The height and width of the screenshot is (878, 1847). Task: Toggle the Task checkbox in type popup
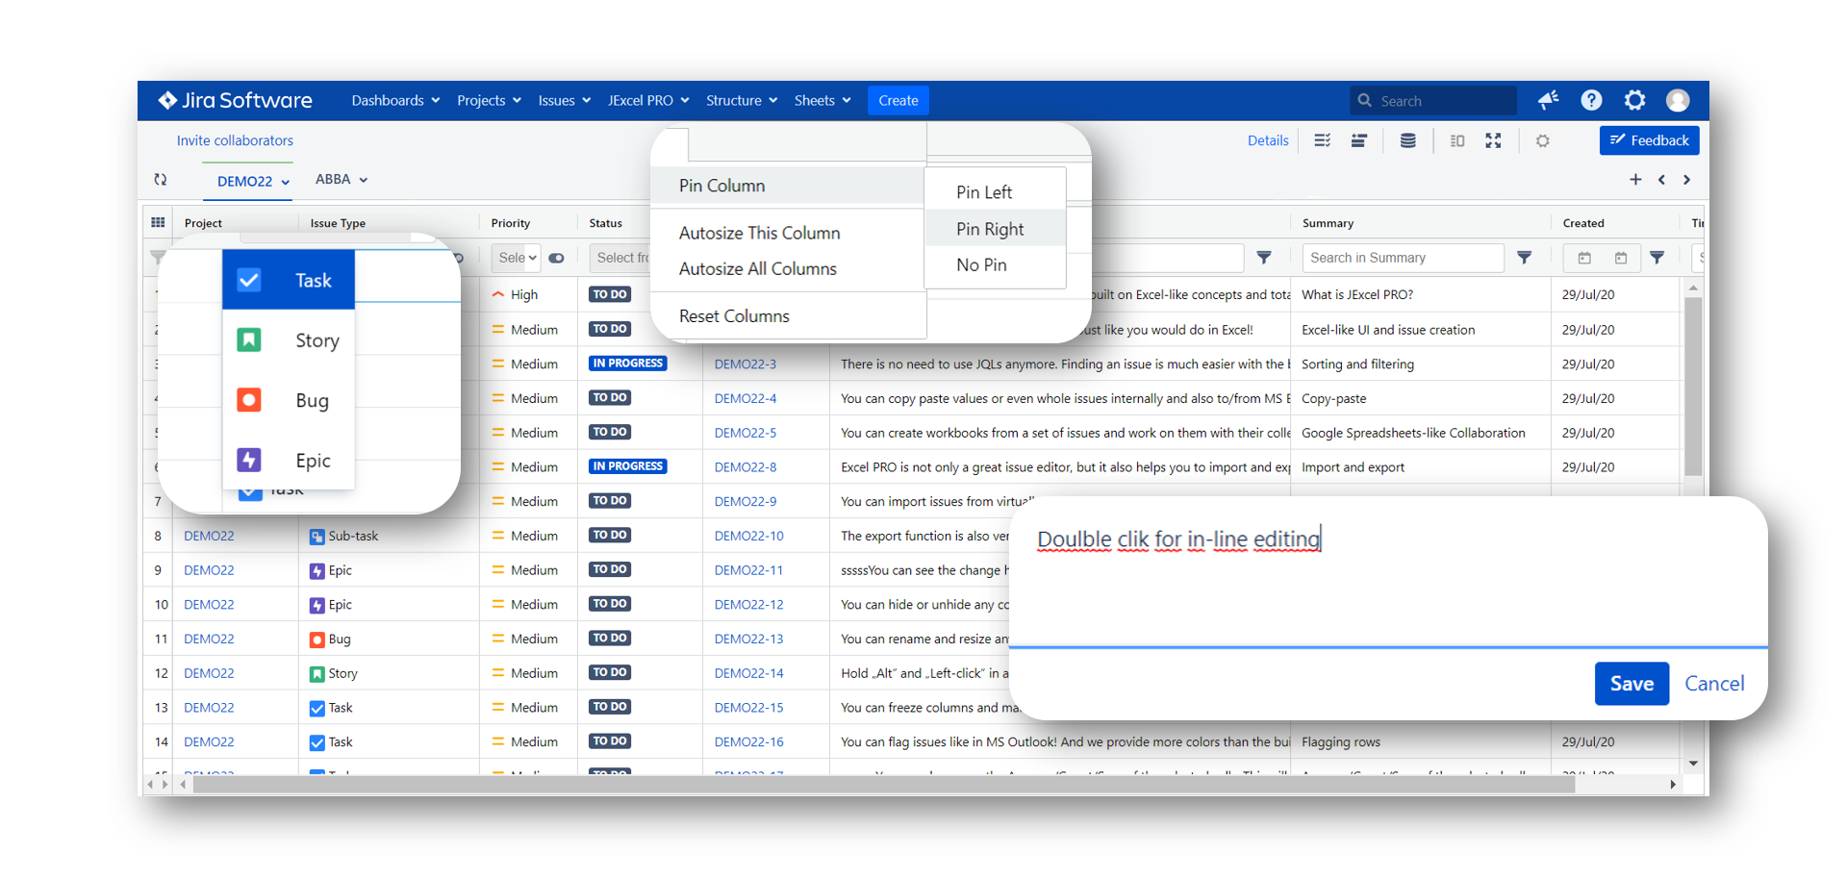click(x=249, y=280)
